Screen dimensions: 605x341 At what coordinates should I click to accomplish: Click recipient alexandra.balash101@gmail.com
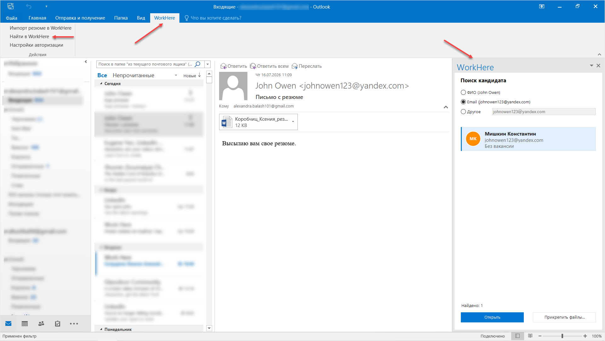pos(263,106)
